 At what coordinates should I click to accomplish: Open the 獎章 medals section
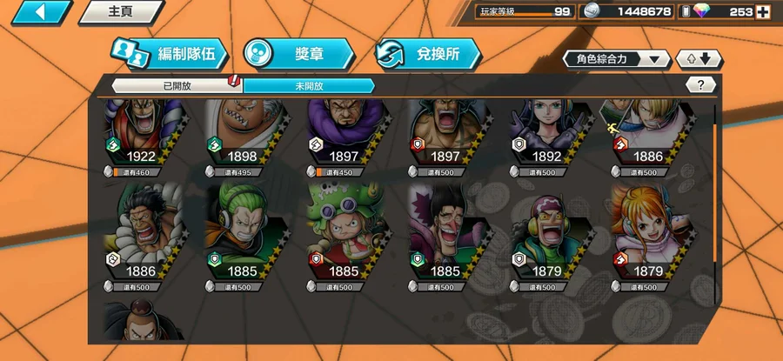point(299,53)
